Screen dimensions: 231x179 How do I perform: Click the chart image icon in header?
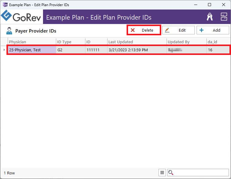224,17
